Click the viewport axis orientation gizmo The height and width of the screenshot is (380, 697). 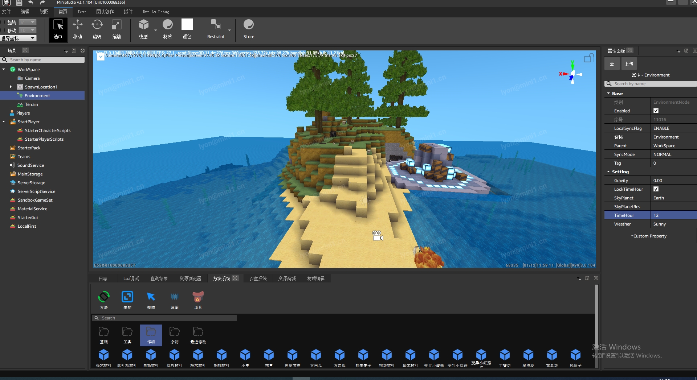point(572,74)
